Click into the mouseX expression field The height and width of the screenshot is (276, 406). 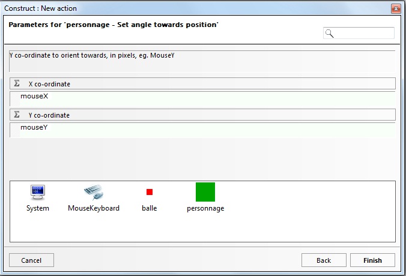point(203,97)
